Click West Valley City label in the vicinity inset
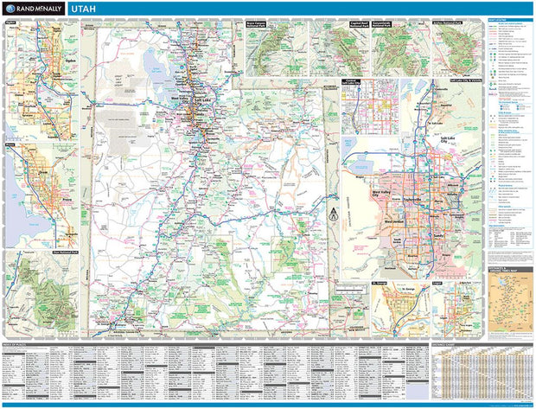Viewport: 536px width, 409px height. [x=381, y=194]
